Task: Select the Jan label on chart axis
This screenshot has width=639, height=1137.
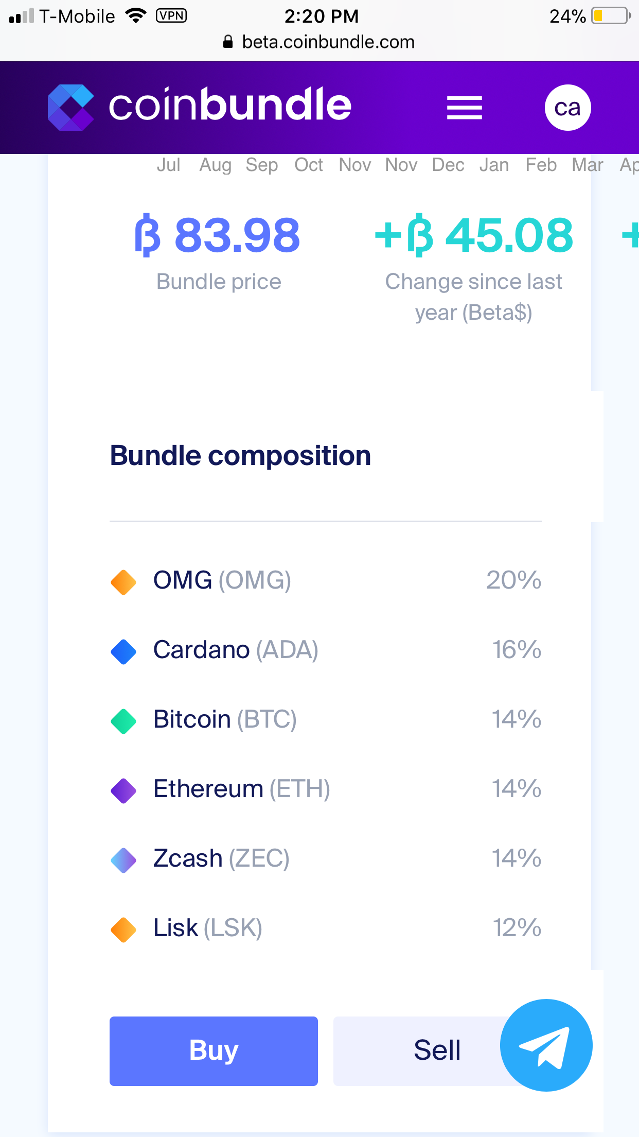Action: click(494, 165)
